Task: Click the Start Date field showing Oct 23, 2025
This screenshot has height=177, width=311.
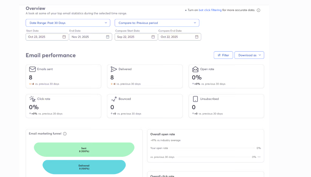Action: 47,37
